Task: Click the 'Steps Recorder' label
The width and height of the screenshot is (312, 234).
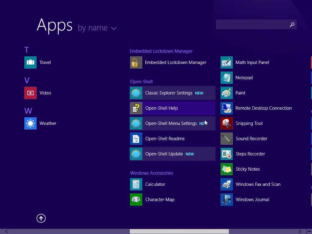Action: pyautogui.click(x=250, y=154)
